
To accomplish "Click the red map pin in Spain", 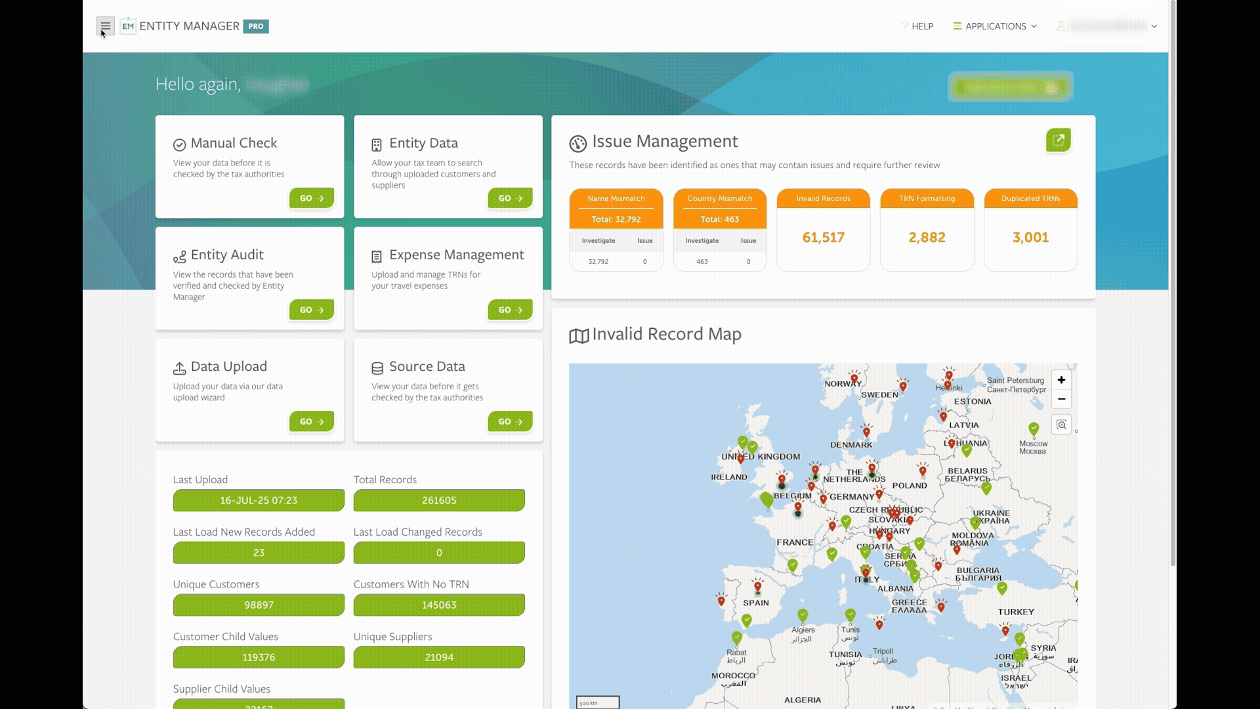I will (x=758, y=586).
